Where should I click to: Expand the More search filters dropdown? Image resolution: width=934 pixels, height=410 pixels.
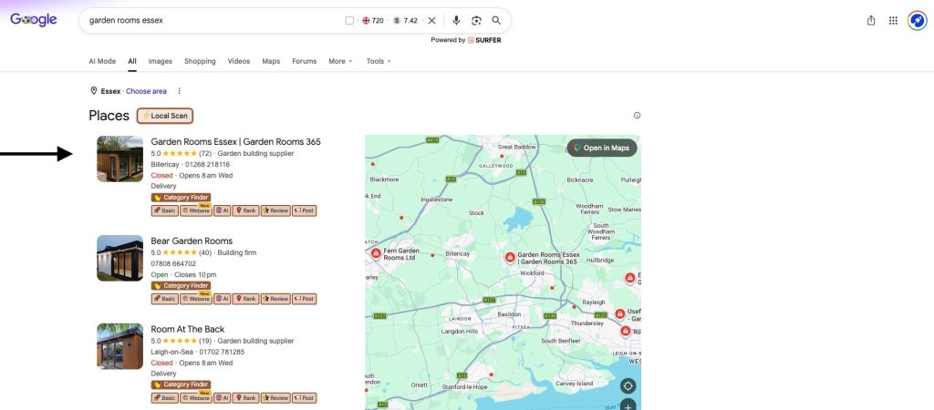click(341, 61)
